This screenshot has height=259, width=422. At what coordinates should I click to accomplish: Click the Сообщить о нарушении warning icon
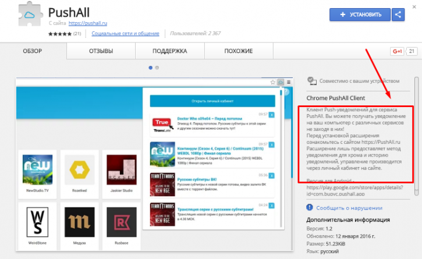tap(310, 207)
